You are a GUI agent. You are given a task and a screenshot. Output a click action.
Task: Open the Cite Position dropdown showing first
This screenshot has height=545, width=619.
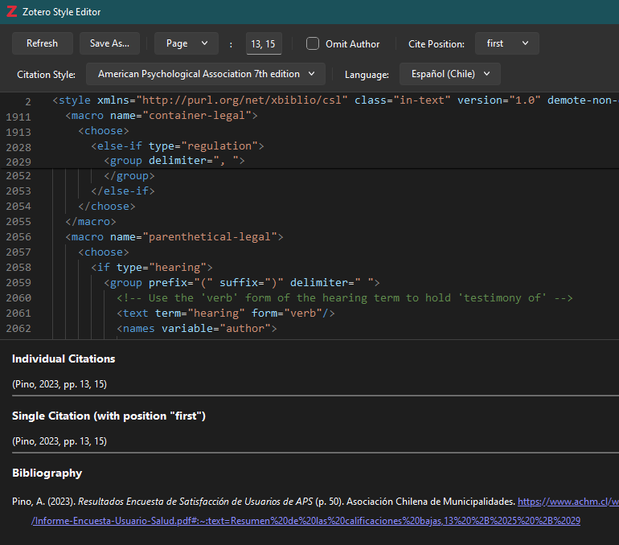507,43
